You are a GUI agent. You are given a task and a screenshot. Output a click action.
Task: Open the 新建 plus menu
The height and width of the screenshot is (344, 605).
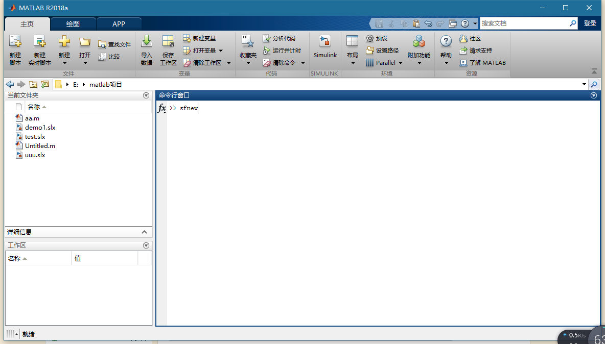(64, 50)
